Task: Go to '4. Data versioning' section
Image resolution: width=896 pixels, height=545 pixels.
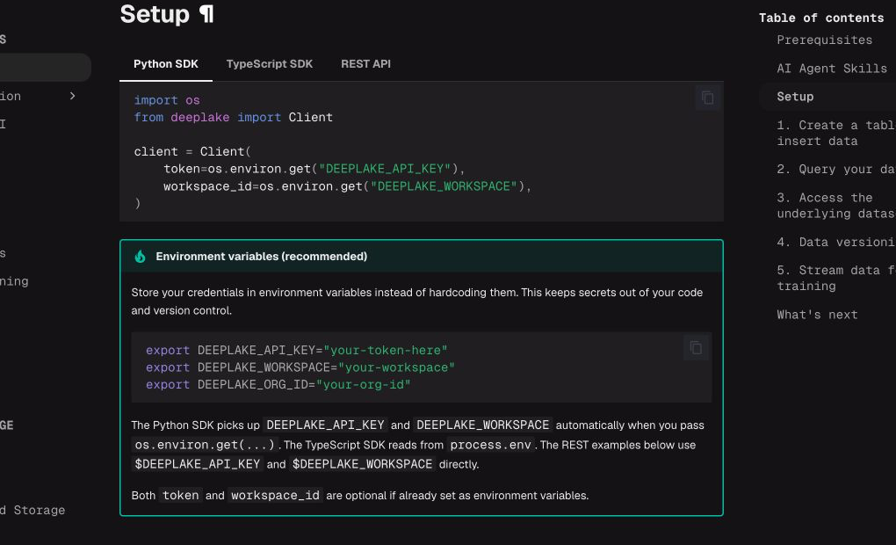Action: [836, 242]
